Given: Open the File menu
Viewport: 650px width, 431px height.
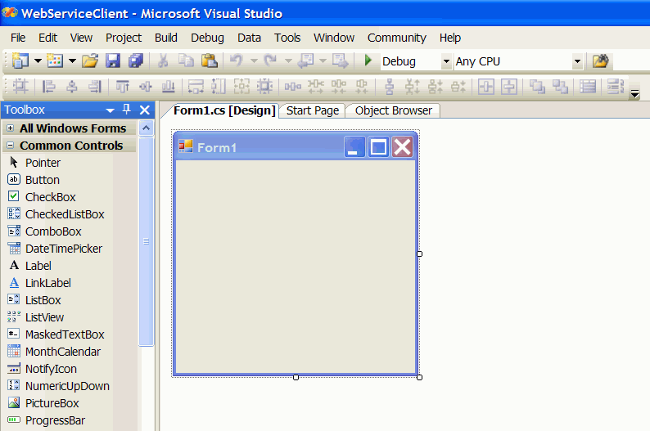Looking at the screenshot, I should (18, 38).
